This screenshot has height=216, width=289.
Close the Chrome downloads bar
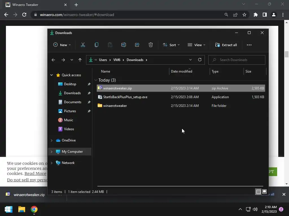click(284, 194)
